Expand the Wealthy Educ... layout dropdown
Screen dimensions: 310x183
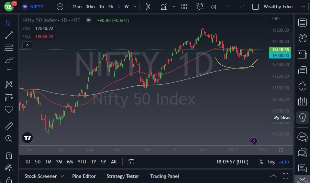(x=303, y=7)
